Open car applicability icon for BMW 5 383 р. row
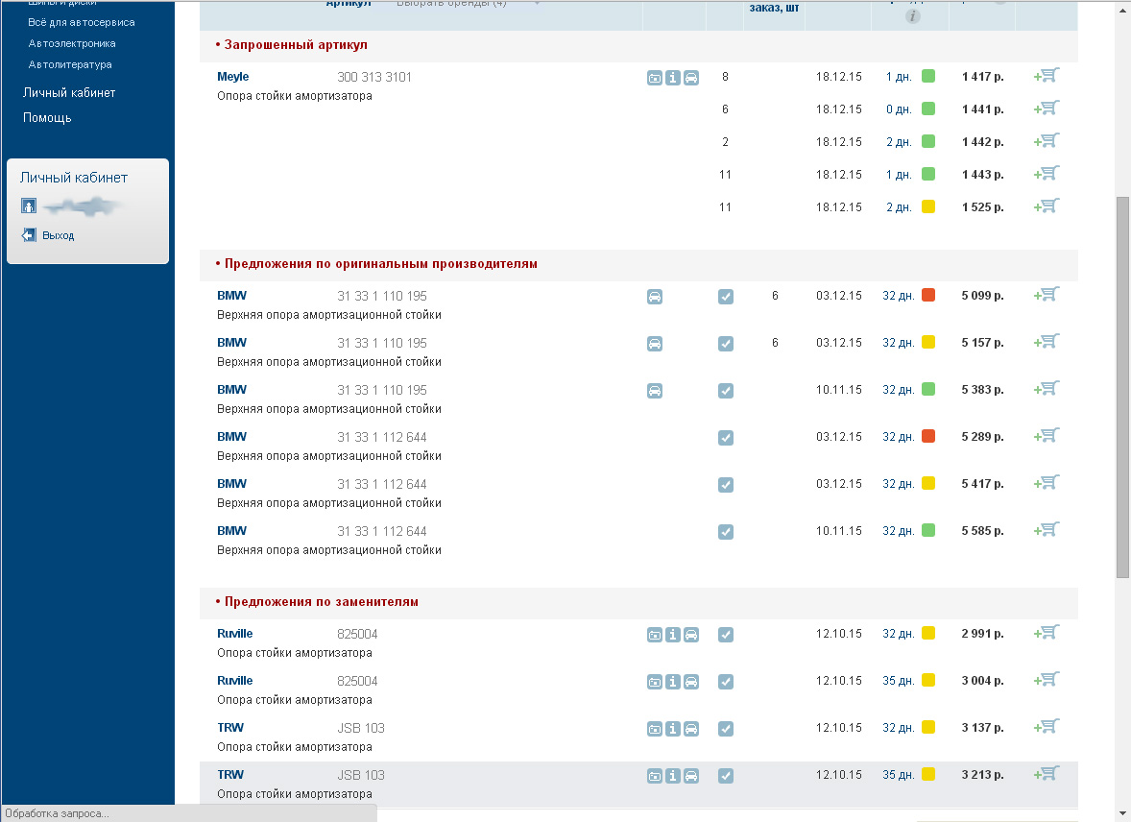The image size is (1131, 822). [654, 391]
